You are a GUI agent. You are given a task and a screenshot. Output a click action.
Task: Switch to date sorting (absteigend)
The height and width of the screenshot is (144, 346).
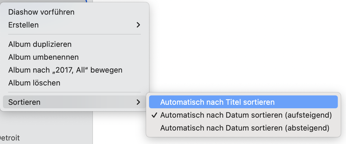245,128
